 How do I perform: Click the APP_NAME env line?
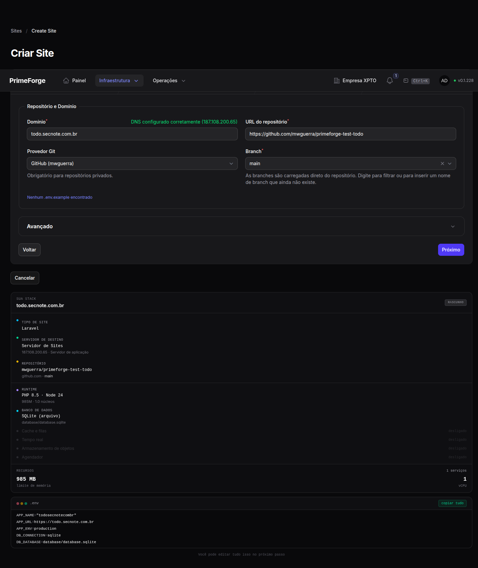(46, 515)
